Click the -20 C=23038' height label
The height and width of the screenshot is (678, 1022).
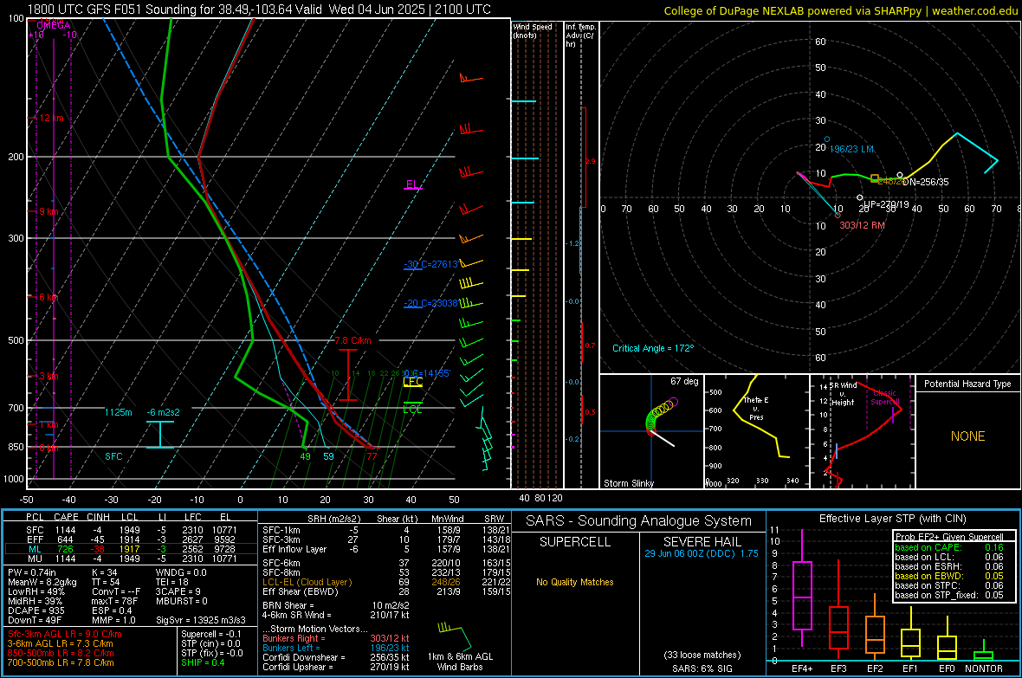tap(431, 303)
